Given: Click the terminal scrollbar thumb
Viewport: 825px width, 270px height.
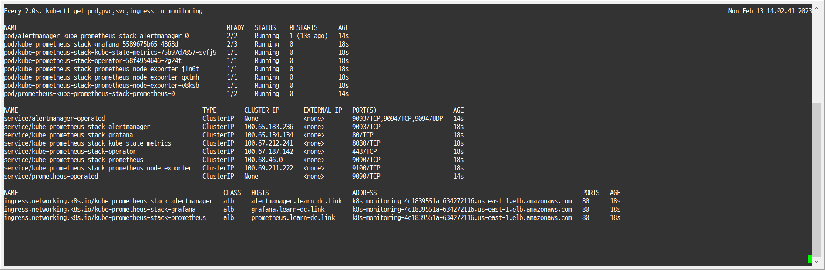Looking at the screenshot, I should (x=816, y=179).
